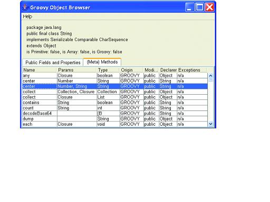Select the 'contains' method row
270x202 pixels.
pyautogui.click(x=115, y=103)
